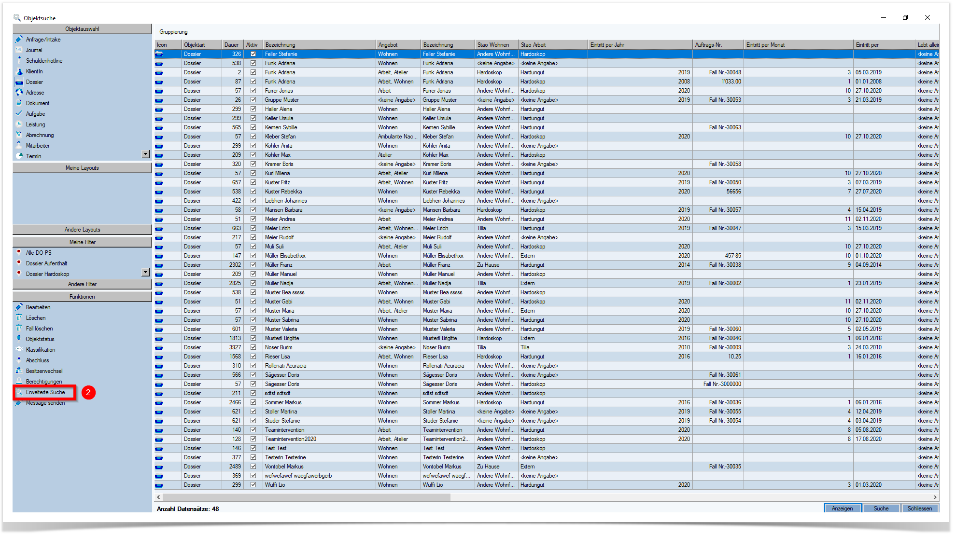Viewport: 956px width, 536px height.
Task: Click the horizontal scrollbar right arrow
Action: point(935,497)
